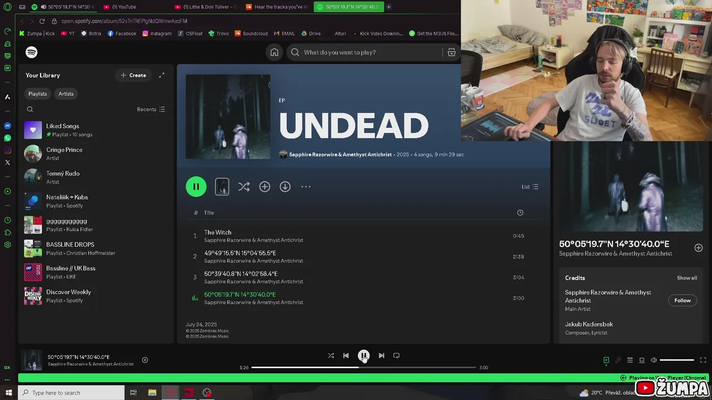Image resolution: width=712 pixels, height=400 pixels.
Task: Open BASSLINE DROPS playlist
Action: (96, 248)
